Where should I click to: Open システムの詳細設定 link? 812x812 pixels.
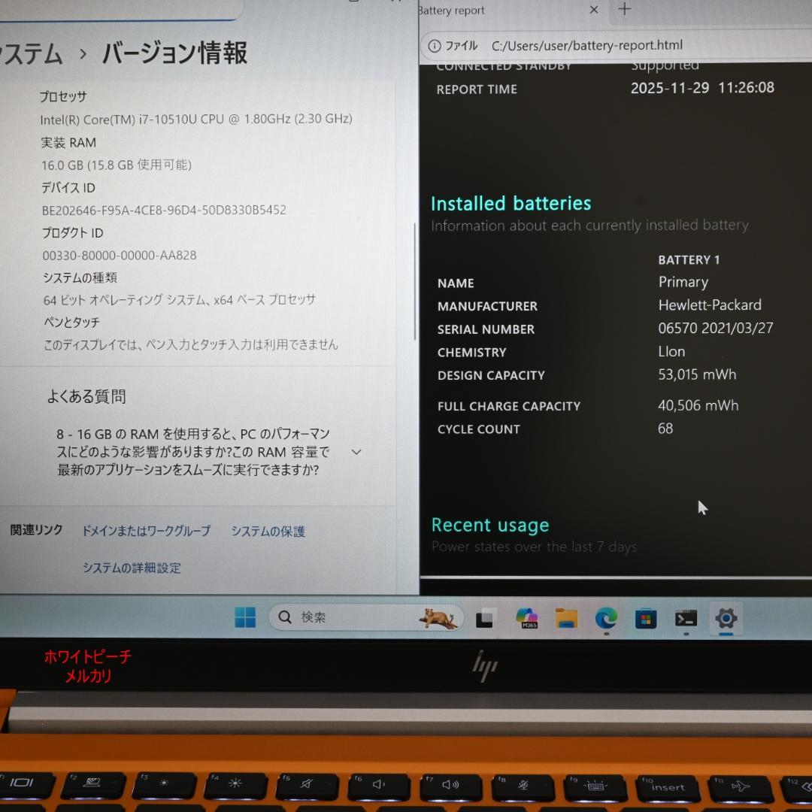[x=132, y=568]
